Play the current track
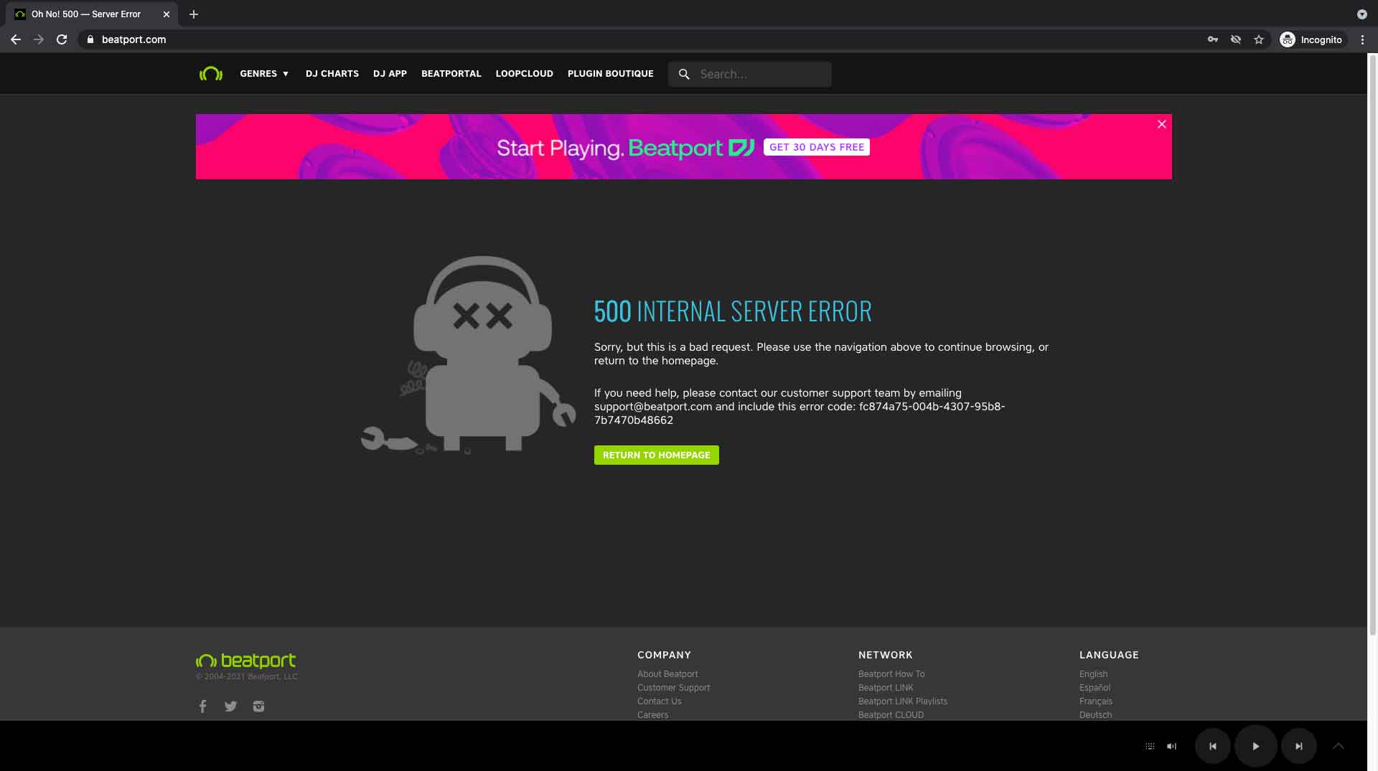This screenshot has width=1378, height=771. pos(1255,746)
